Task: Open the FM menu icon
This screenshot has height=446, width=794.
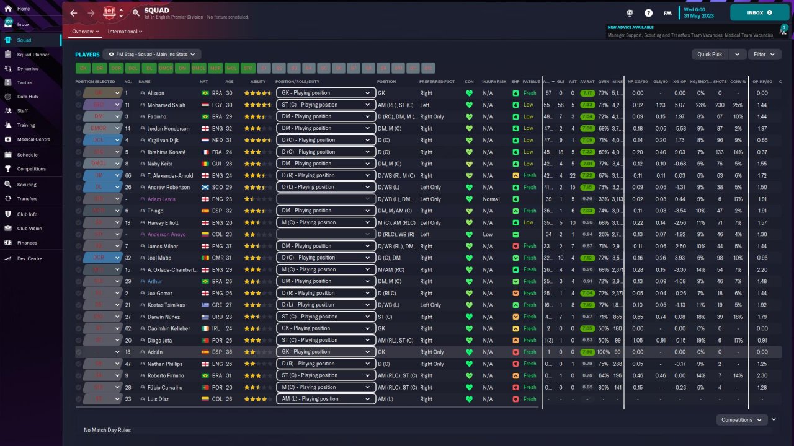Action: (667, 12)
